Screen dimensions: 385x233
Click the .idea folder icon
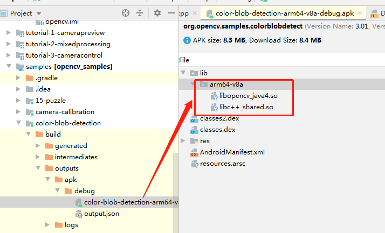tap(30, 89)
